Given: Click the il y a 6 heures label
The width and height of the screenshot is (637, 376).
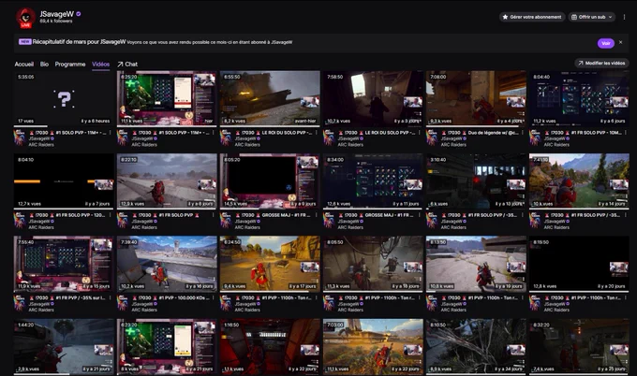Looking at the screenshot, I should click(x=95, y=121).
